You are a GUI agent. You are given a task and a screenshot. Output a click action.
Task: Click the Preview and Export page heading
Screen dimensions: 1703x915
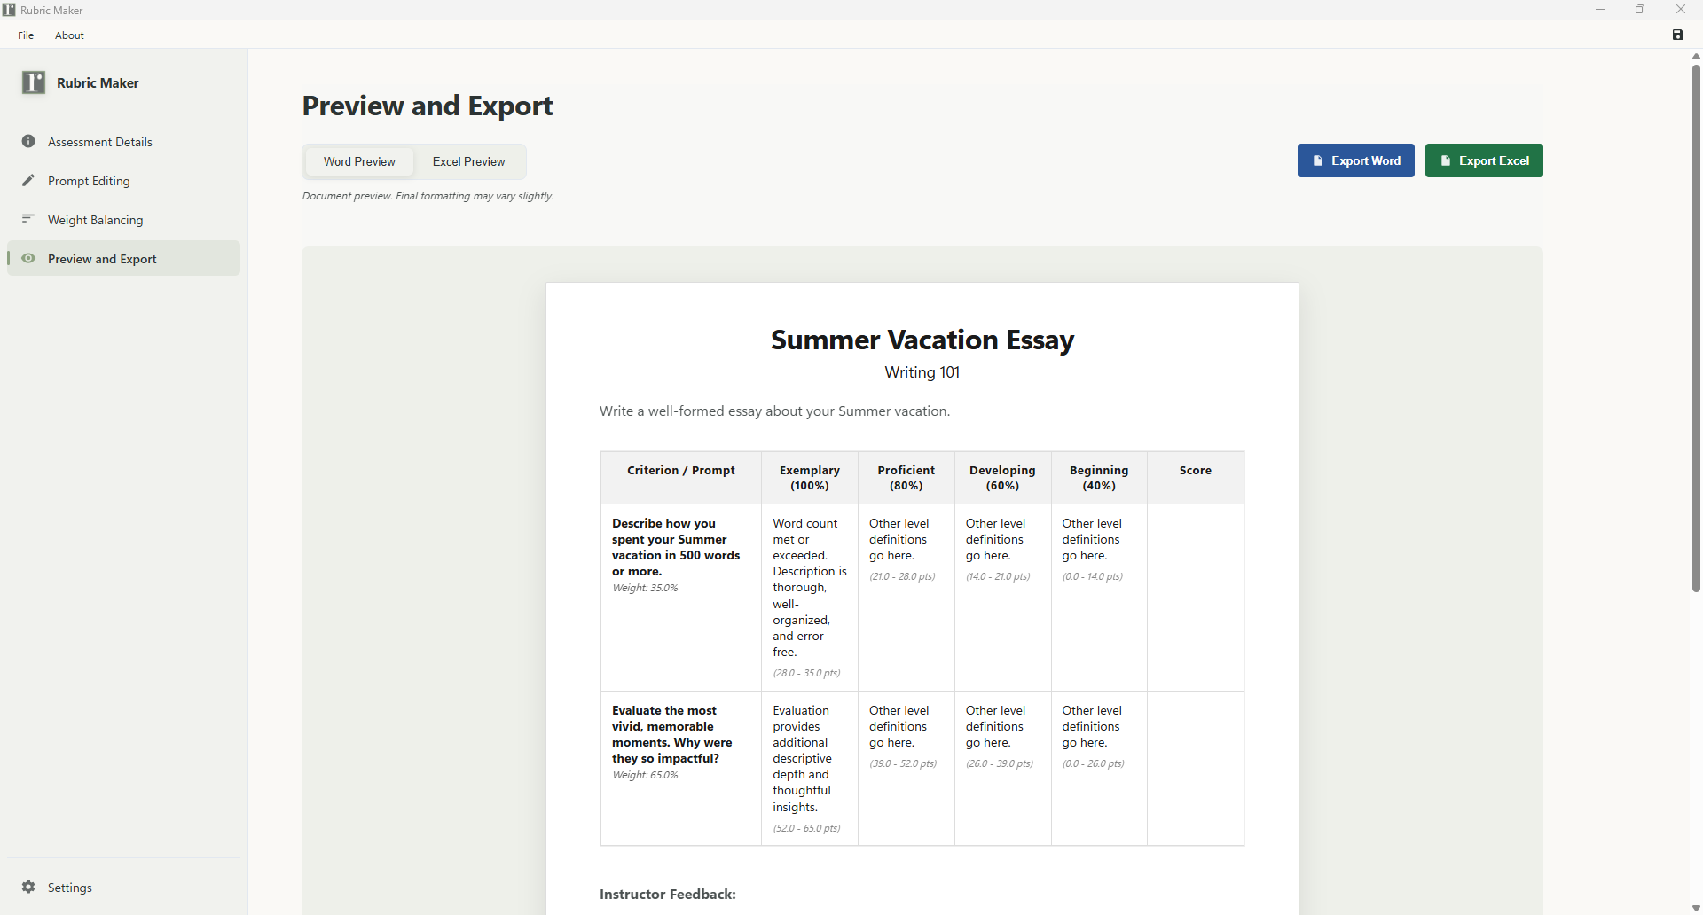(x=428, y=106)
